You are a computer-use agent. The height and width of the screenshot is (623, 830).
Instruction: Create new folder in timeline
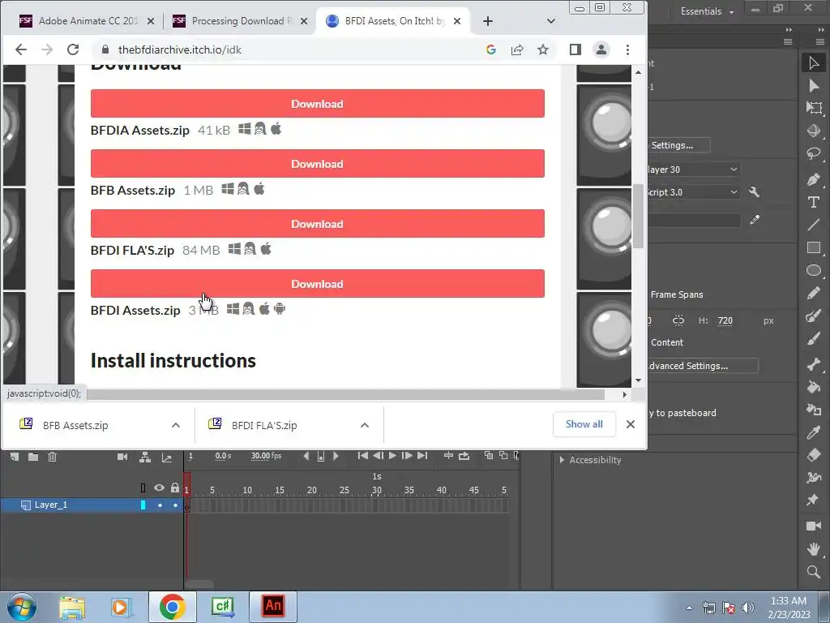(32, 457)
